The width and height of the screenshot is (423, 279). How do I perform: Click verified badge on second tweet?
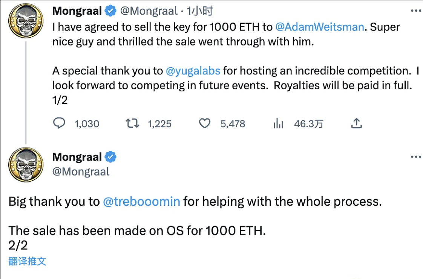click(x=110, y=157)
